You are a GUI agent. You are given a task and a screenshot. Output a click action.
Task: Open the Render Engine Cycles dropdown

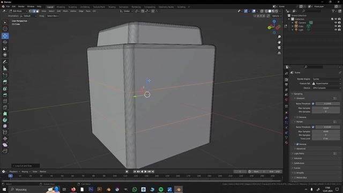326,79
